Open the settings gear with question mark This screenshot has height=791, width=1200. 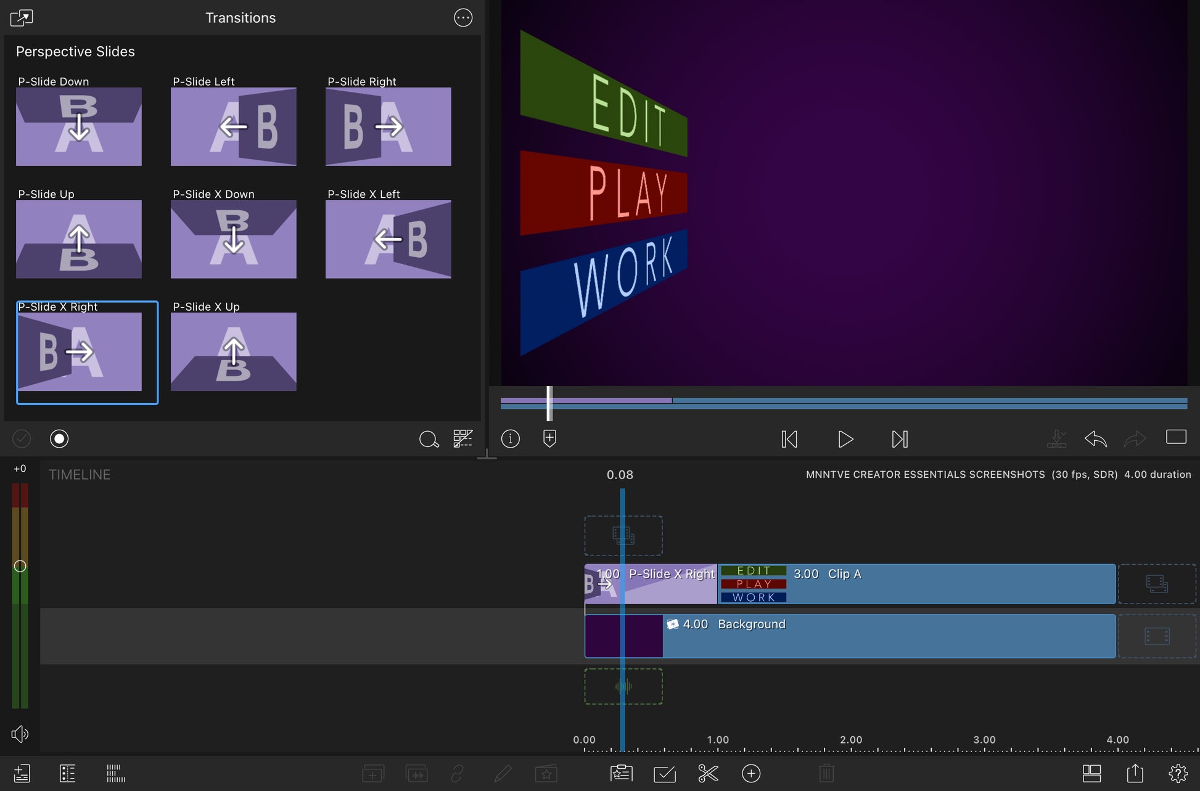click(1177, 773)
